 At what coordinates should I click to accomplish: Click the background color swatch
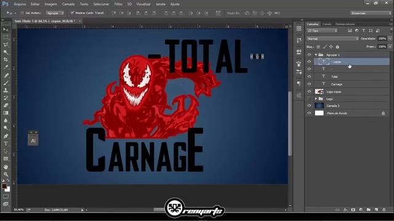(x=8, y=190)
